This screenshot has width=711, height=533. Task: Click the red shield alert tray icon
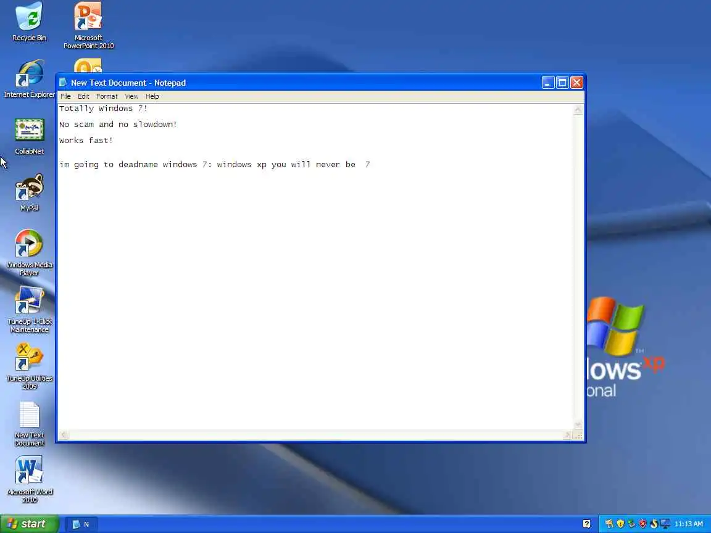tap(642, 524)
